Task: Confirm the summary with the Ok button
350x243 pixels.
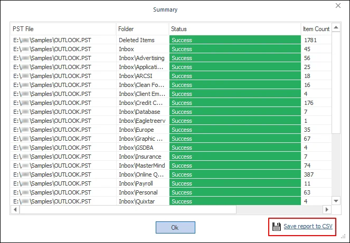Action: click(x=175, y=227)
